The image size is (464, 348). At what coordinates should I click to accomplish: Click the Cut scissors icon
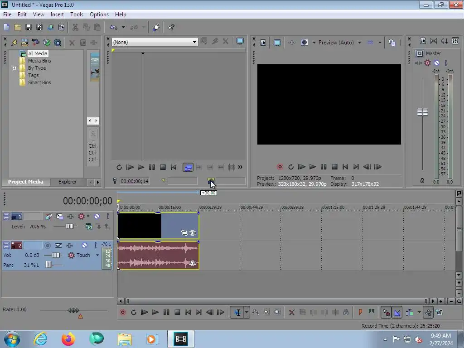(x=75, y=27)
